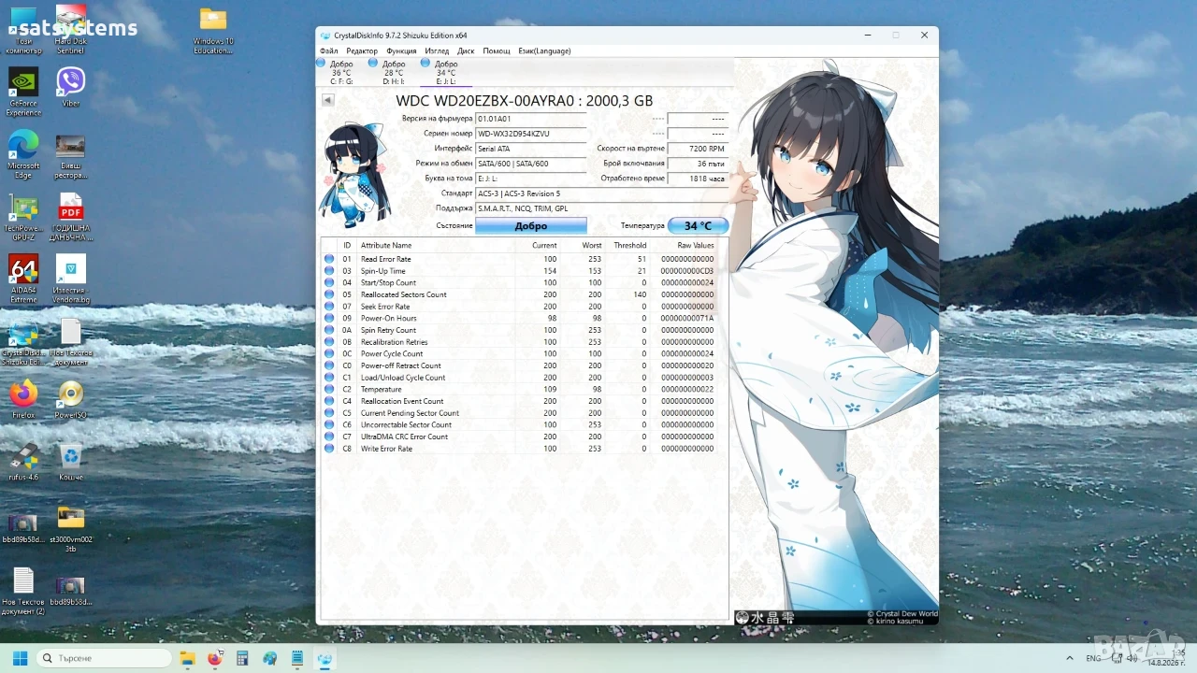Viewport: 1197px width, 673px height.
Task: Click the Temperature attribute status orb
Action: coord(329,389)
